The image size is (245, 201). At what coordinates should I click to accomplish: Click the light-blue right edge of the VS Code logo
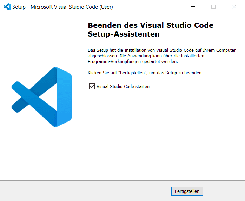(65, 96)
